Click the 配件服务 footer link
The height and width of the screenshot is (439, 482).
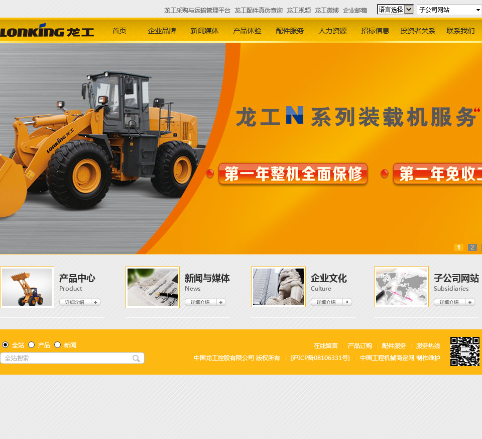click(x=394, y=346)
